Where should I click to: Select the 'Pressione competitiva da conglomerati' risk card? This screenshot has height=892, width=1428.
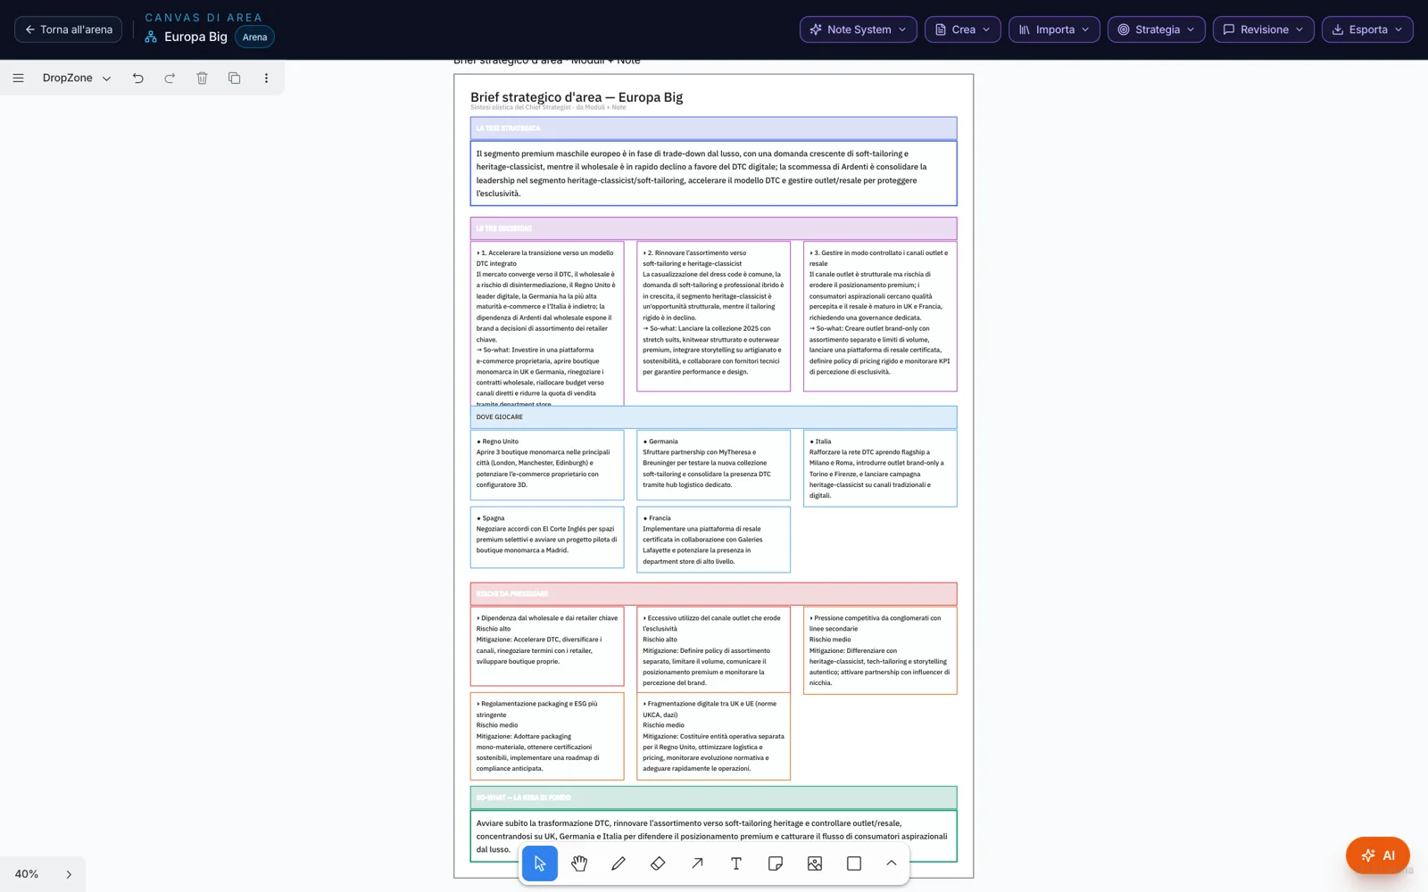tap(880, 650)
